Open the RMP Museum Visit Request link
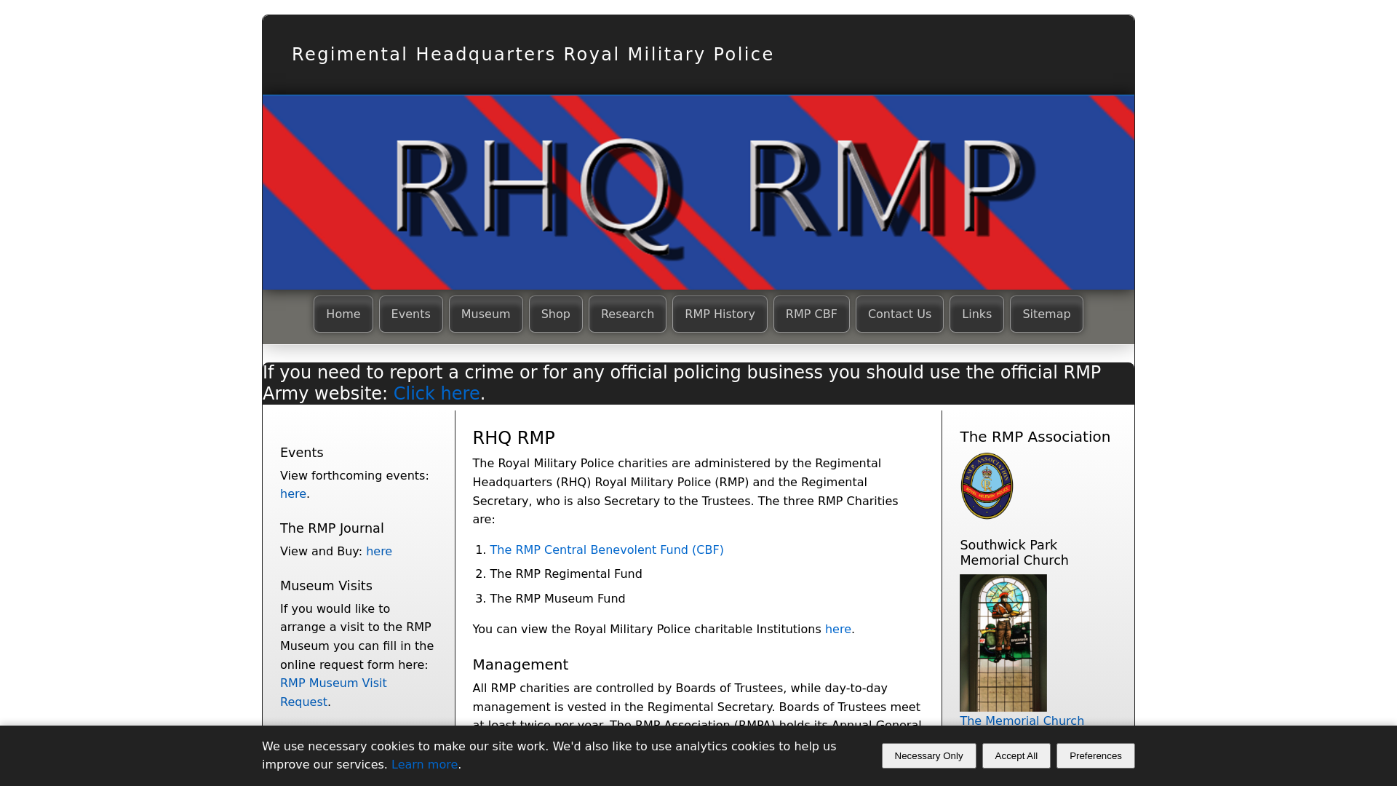 (x=333, y=693)
